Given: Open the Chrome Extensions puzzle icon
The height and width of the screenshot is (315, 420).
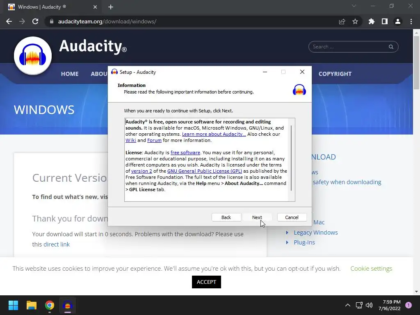Looking at the screenshot, I should (x=372, y=21).
